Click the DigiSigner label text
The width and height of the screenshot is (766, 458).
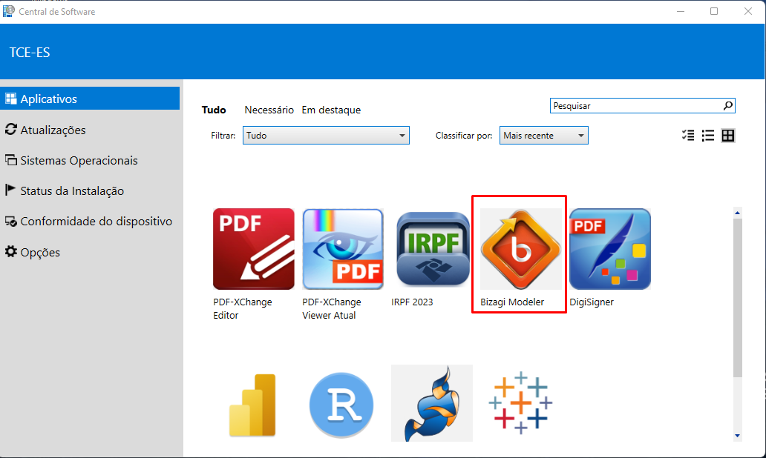tap(592, 302)
